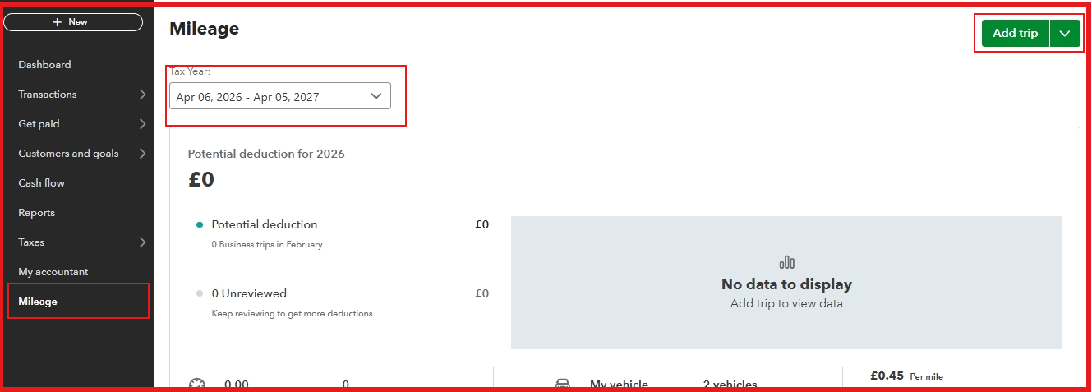This screenshot has width=1092, height=392.
Task: Open the Tax Year date range dropdown
Action: pyautogui.click(x=280, y=96)
